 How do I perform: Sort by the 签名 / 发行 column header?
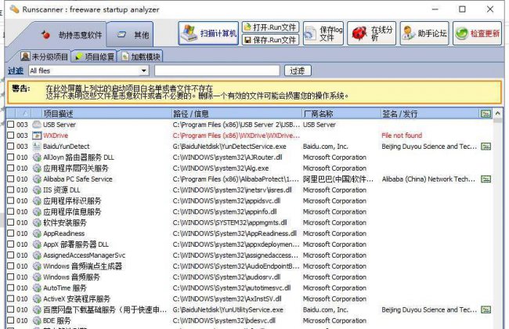pyautogui.click(x=429, y=114)
